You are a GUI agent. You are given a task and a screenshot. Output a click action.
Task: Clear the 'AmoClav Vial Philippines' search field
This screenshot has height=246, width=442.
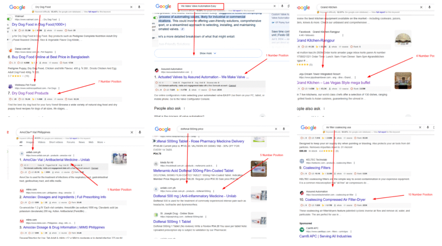point(132,132)
